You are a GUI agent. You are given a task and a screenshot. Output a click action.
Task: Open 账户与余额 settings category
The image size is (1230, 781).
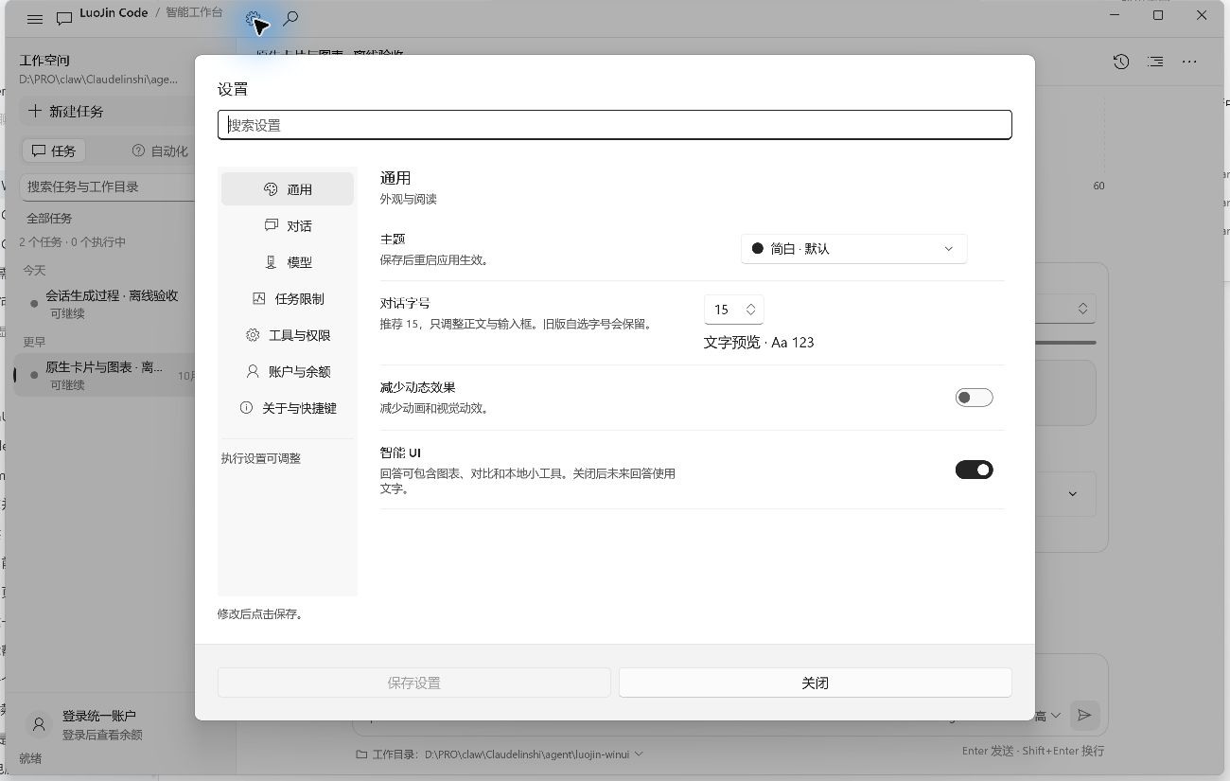point(288,371)
